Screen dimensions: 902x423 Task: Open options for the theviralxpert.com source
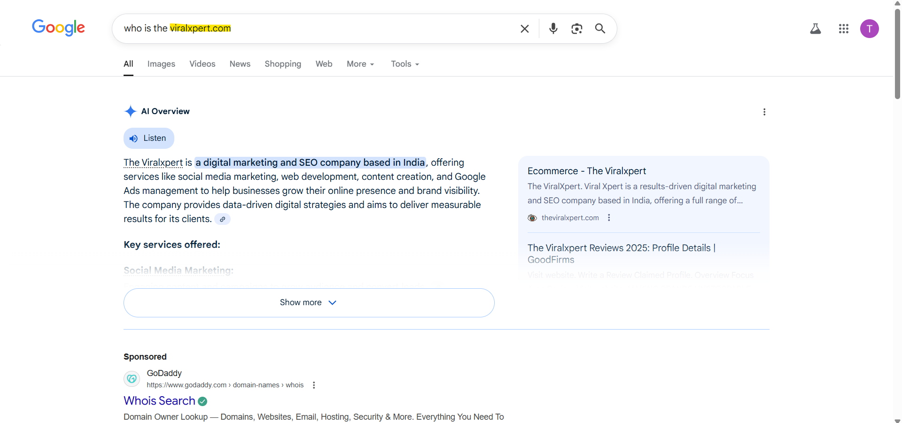[x=609, y=217]
